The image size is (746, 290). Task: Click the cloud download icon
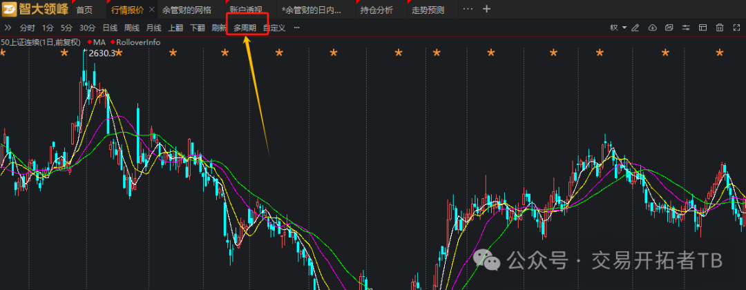[653, 28]
